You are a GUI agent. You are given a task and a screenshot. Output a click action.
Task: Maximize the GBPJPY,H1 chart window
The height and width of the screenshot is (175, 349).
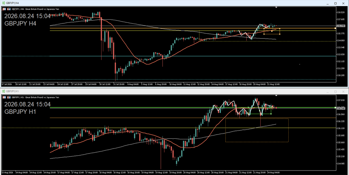[x=335, y=91]
